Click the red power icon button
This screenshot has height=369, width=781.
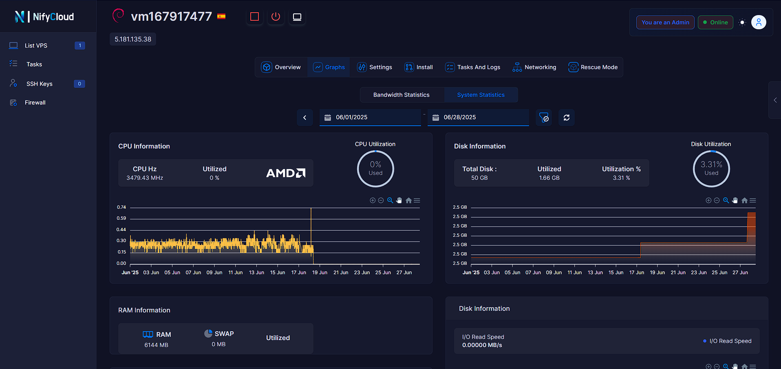click(276, 17)
